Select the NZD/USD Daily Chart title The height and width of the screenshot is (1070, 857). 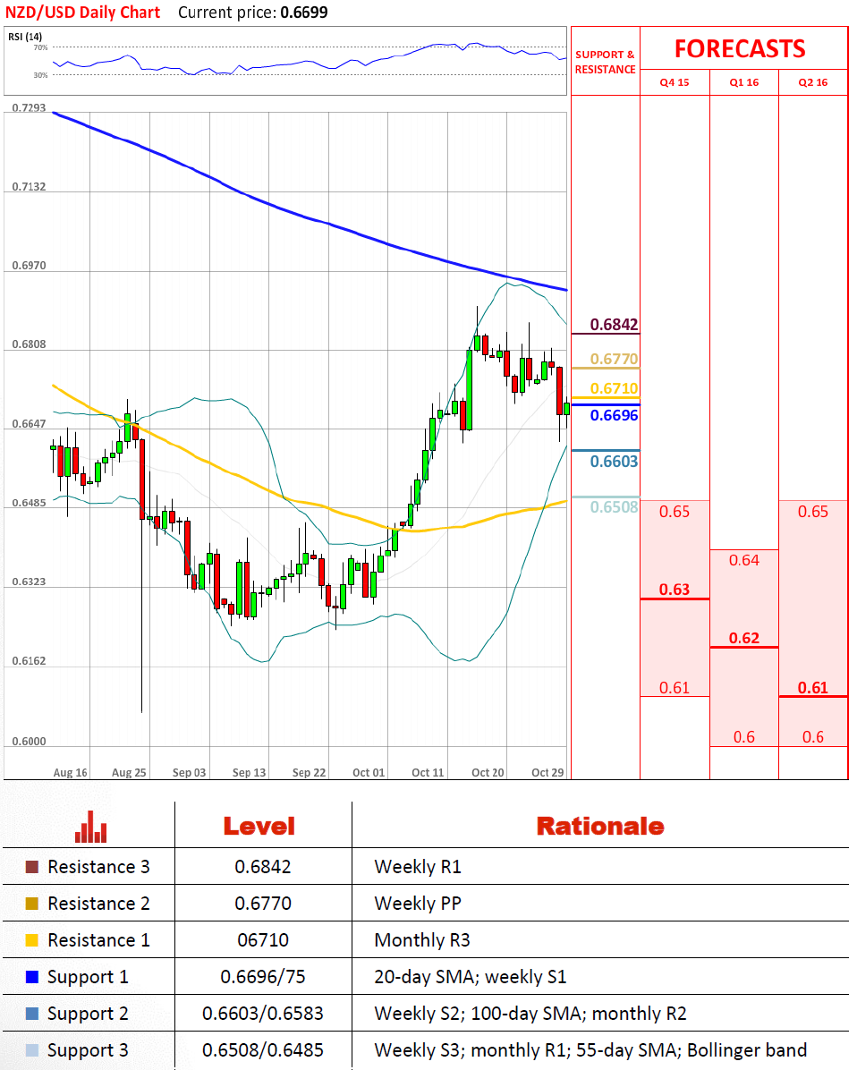tap(82, 13)
